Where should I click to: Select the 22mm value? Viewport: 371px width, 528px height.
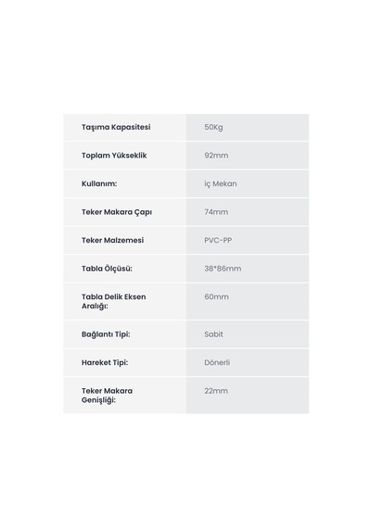click(x=216, y=391)
